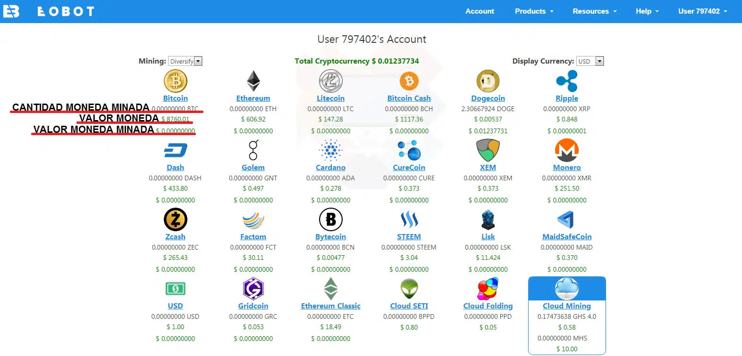742x356 pixels.
Task: Click the MaidSafeCoin triangle icon
Action: coord(565,219)
